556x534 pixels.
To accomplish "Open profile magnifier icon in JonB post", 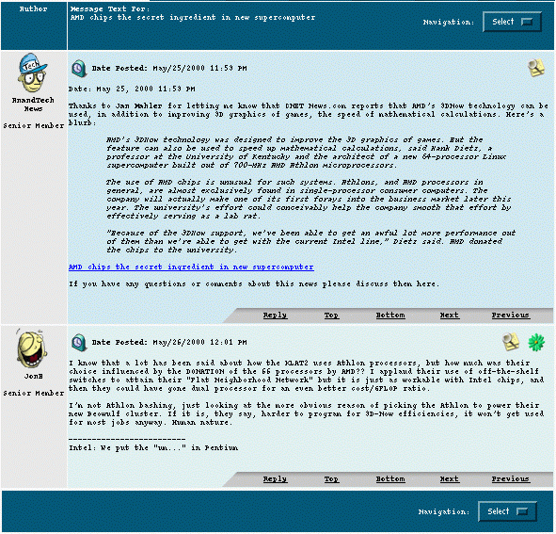I will pos(511,342).
